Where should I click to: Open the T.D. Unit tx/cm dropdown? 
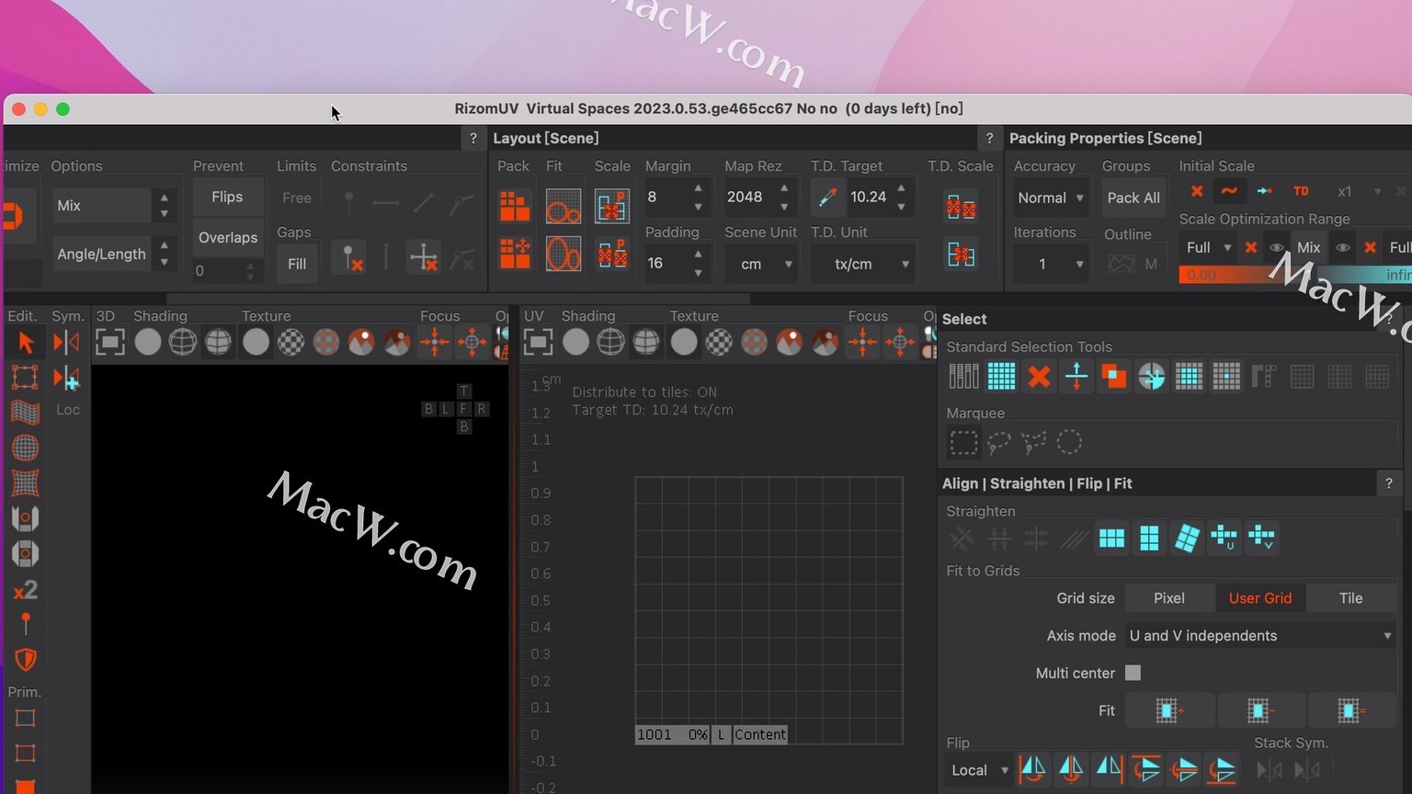(x=862, y=264)
